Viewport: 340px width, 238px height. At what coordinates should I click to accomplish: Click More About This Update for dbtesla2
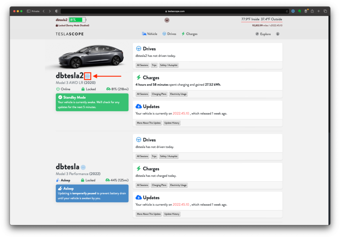click(148, 122)
